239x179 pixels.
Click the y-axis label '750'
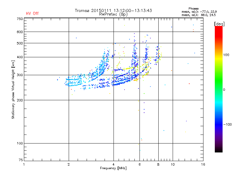pyautogui.click(x=20, y=19)
